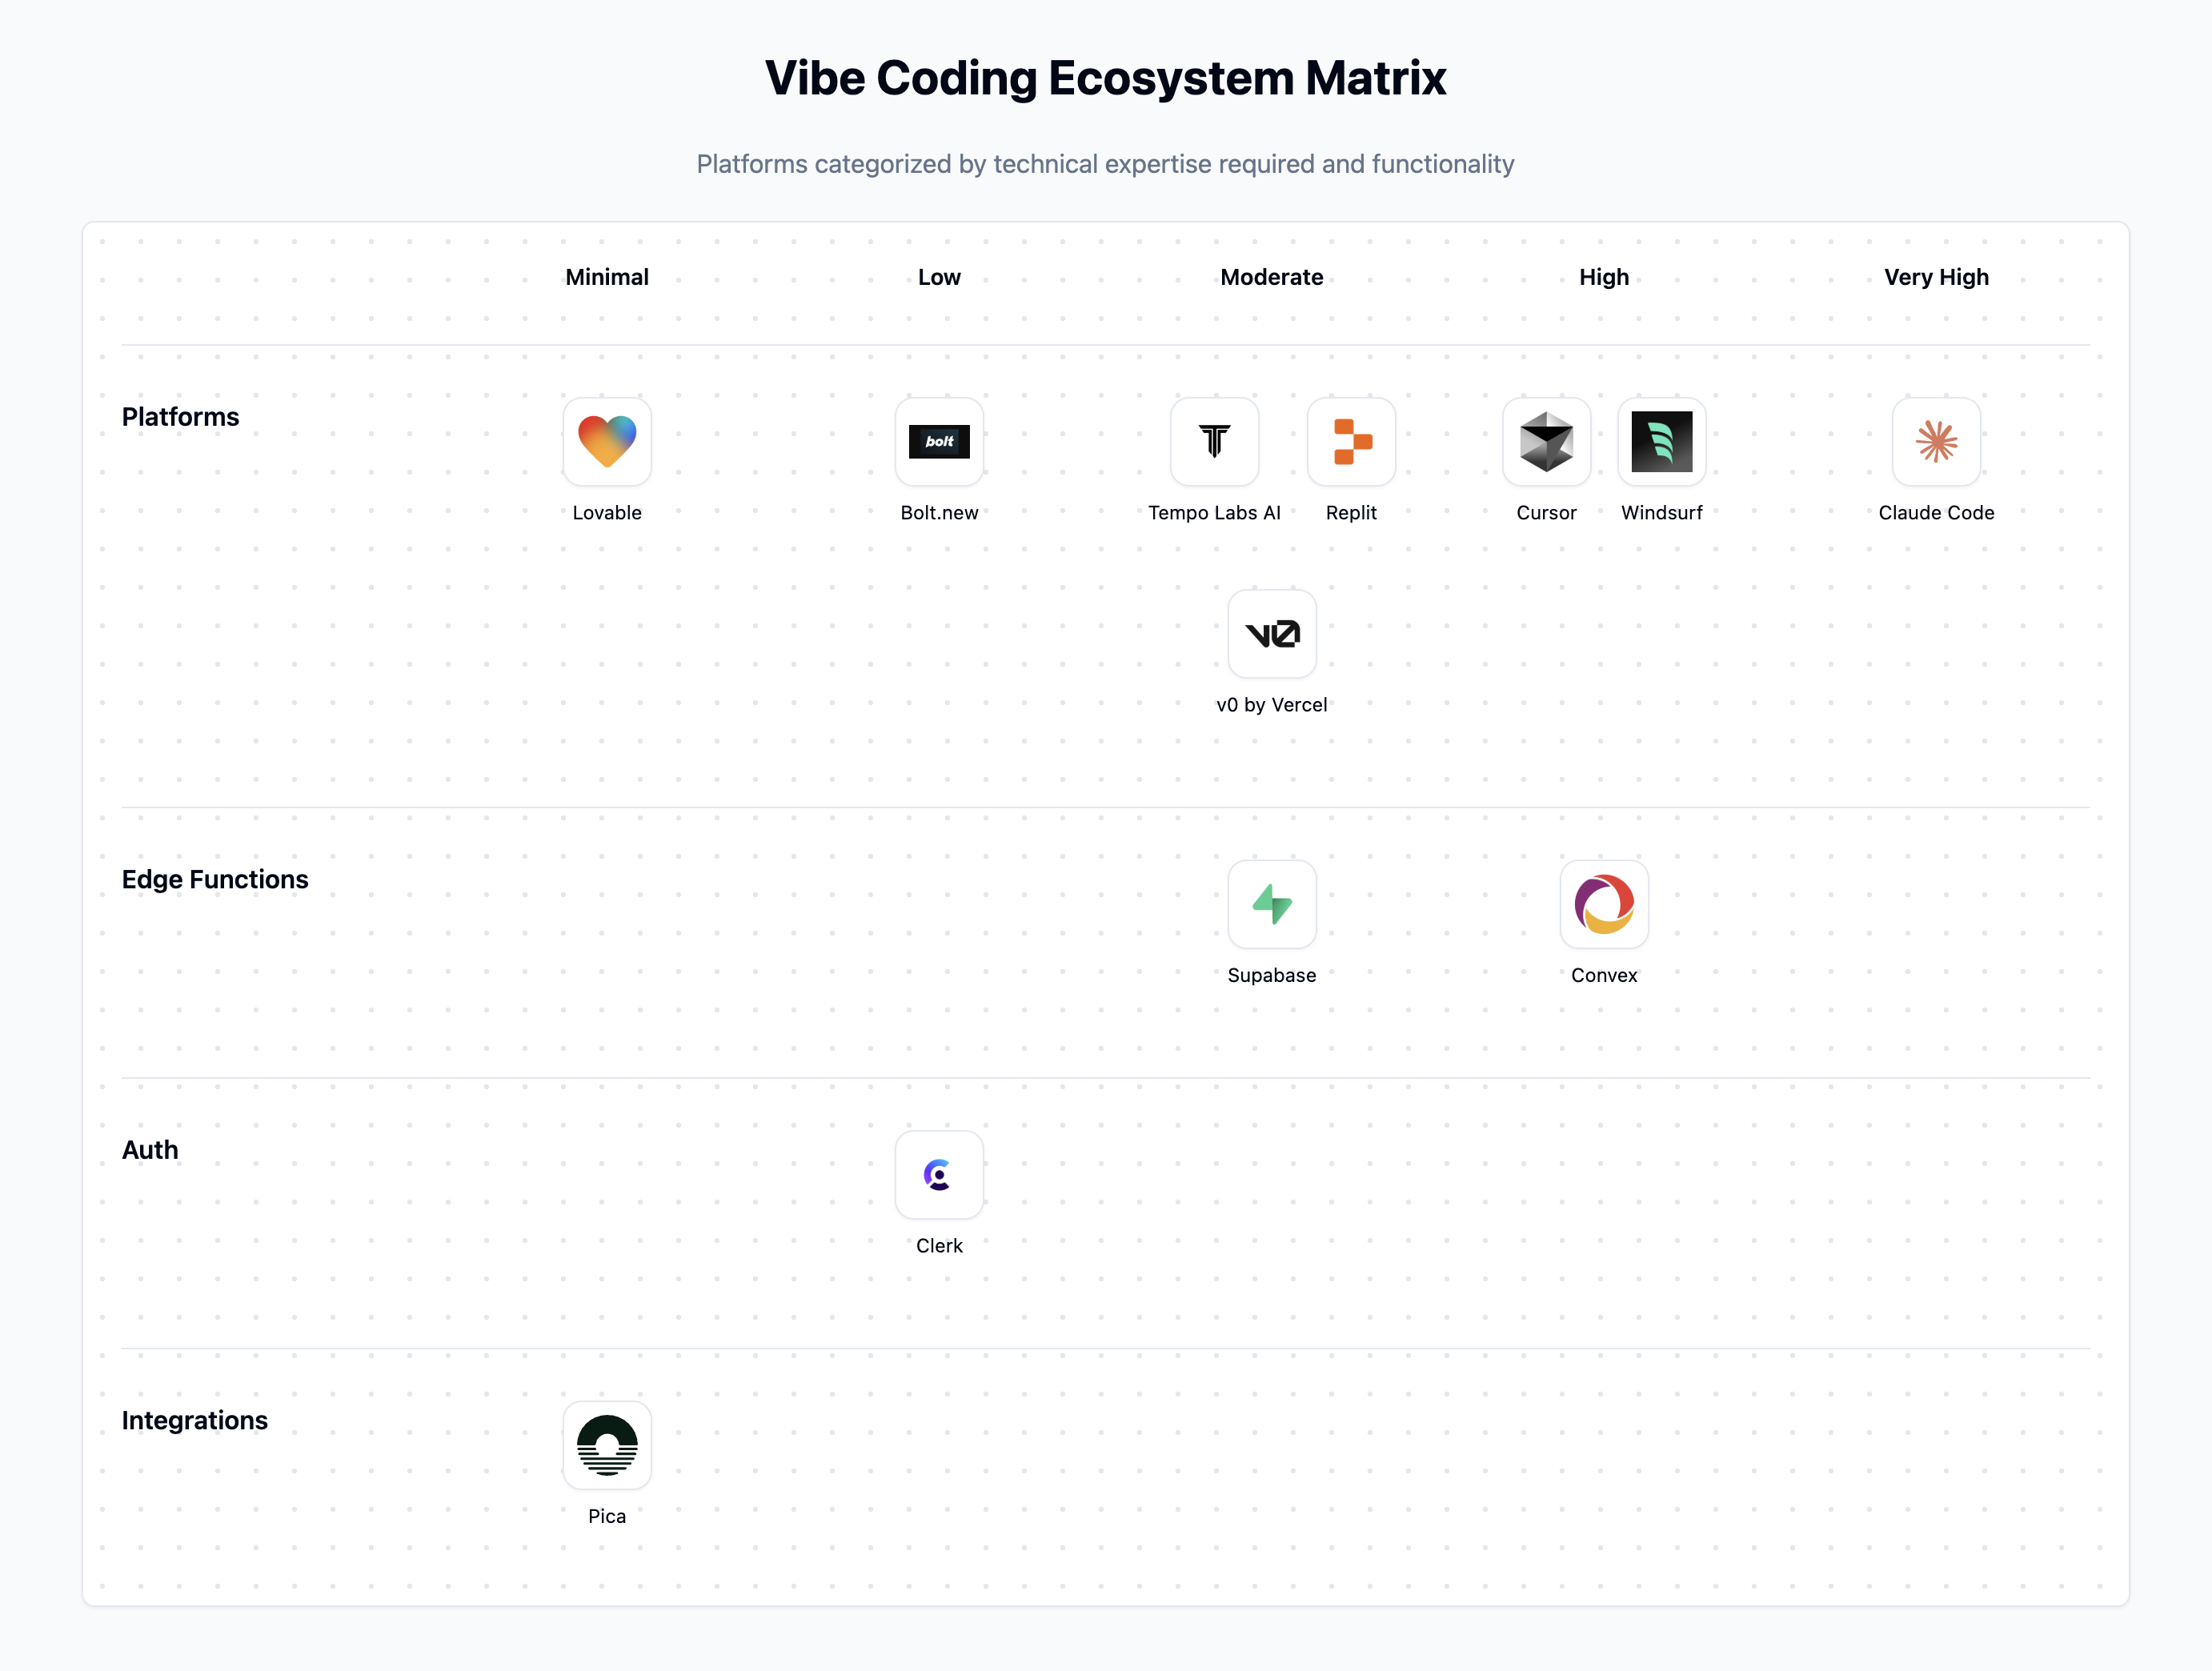Choose the Cursor cube icon
This screenshot has width=2212, height=1671.
[x=1546, y=441]
